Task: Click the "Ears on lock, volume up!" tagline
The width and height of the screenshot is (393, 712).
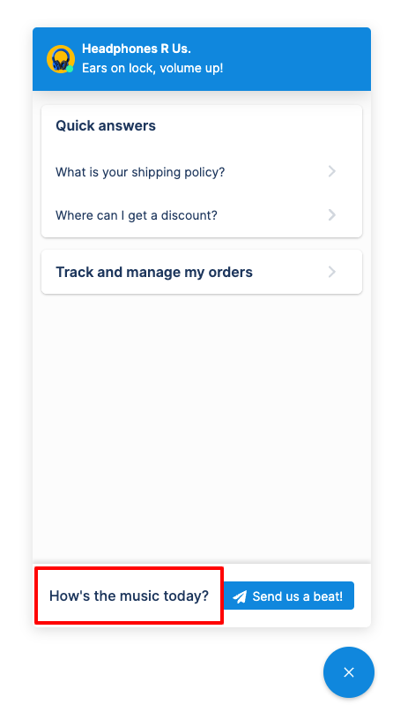Action: tap(152, 68)
